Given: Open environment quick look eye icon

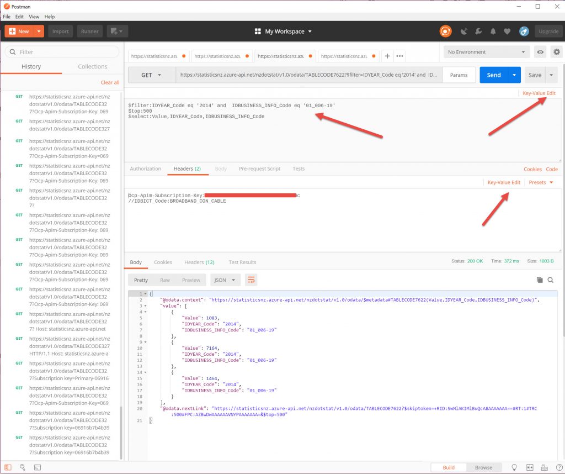Looking at the screenshot, I should click(541, 52).
